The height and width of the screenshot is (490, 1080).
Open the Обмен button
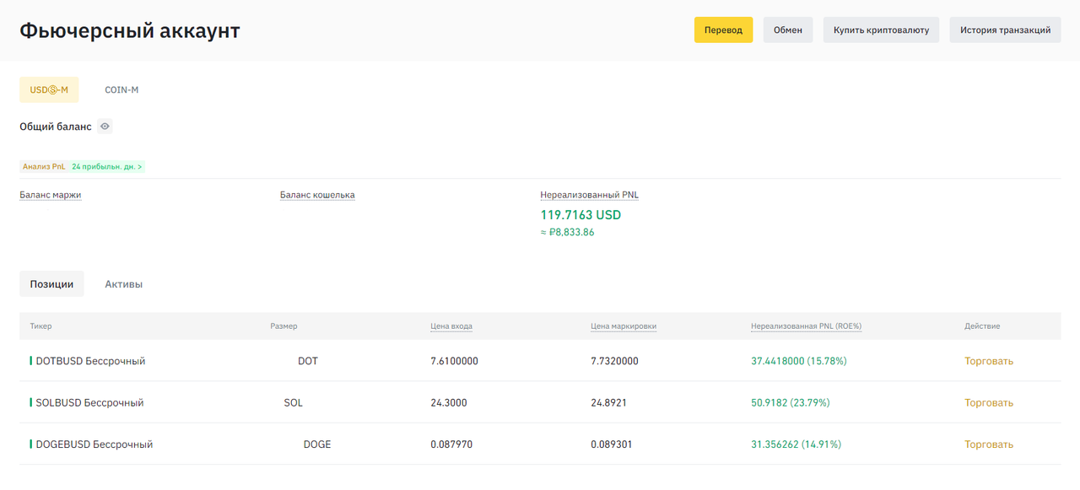tap(788, 30)
